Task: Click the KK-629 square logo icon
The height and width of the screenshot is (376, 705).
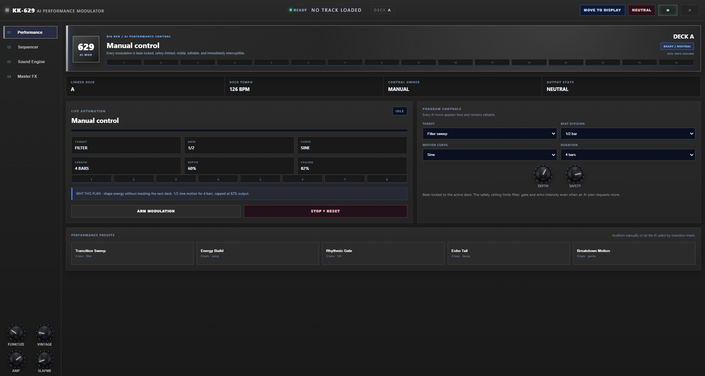Action: pos(7,10)
